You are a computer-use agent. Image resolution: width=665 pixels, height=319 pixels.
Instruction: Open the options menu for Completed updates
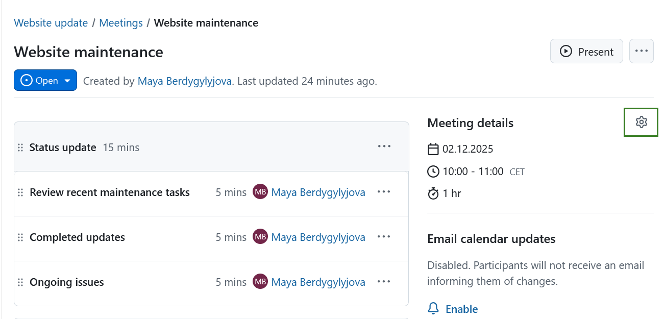click(384, 236)
